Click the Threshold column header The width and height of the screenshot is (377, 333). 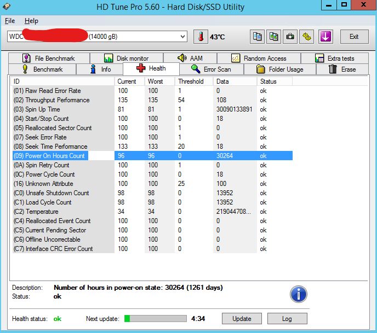click(x=194, y=81)
